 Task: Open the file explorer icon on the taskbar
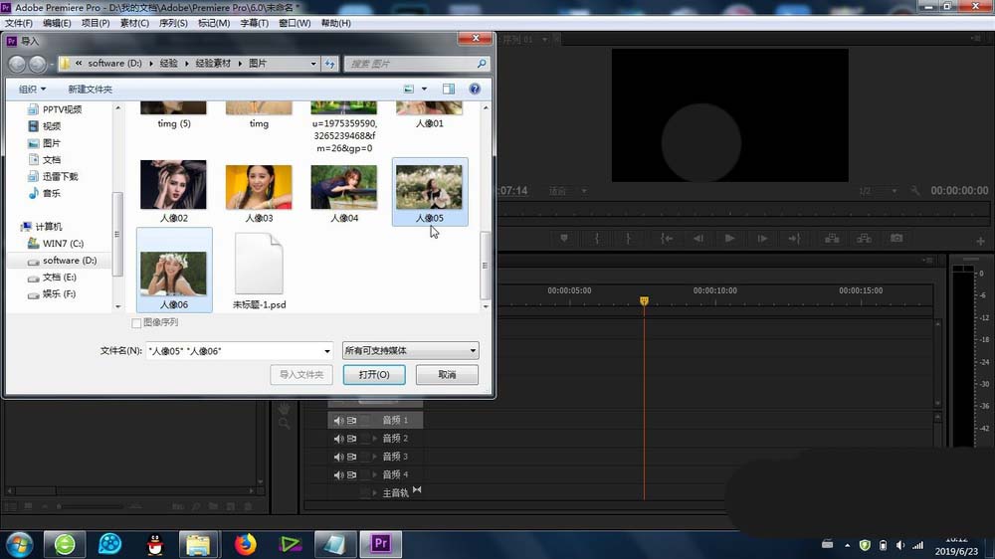click(198, 544)
